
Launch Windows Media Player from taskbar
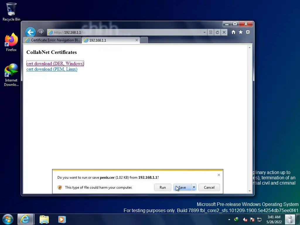pos(62,219)
